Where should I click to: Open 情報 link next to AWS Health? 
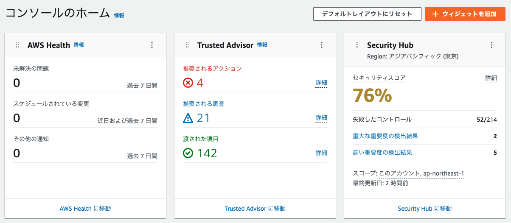click(x=79, y=45)
